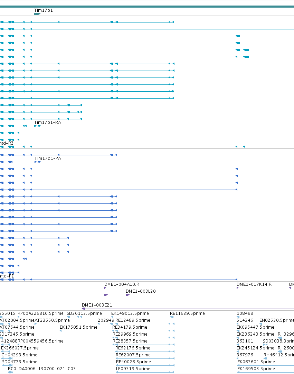
Task: Click the 367976 feature label
Action: (x=245, y=355)
